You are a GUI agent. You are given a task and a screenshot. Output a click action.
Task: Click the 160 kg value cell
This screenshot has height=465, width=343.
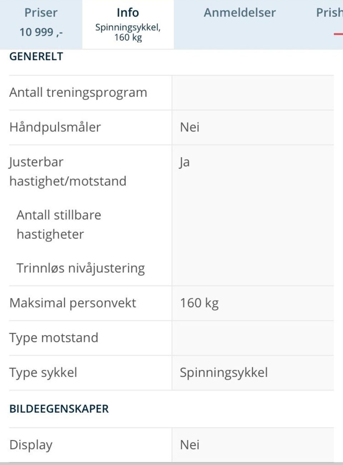point(253,303)
